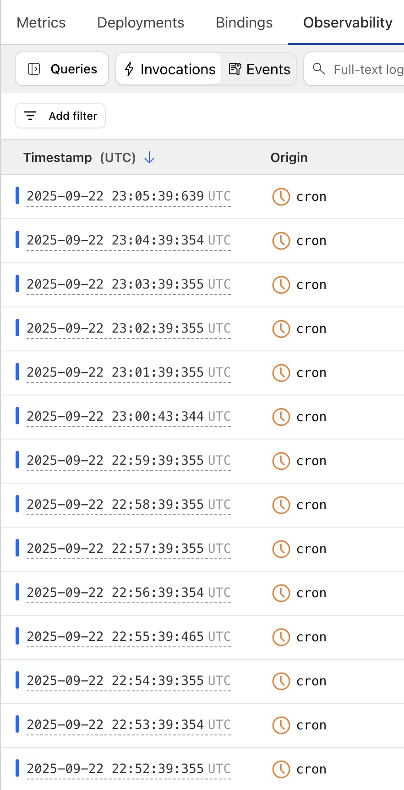The width and height of the screenshot is (404, 790).
Task: Click the Timestamp sort arrow
Action: pyautogui.click(x=149, y=158)
